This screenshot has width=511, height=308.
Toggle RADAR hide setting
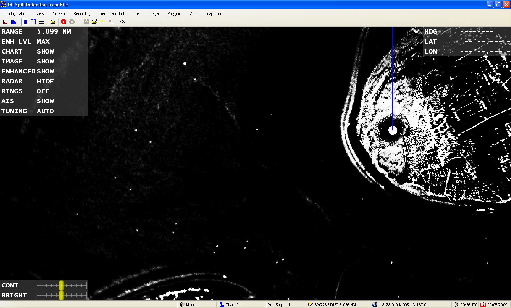pyautogui.click(x=45, y=81)
